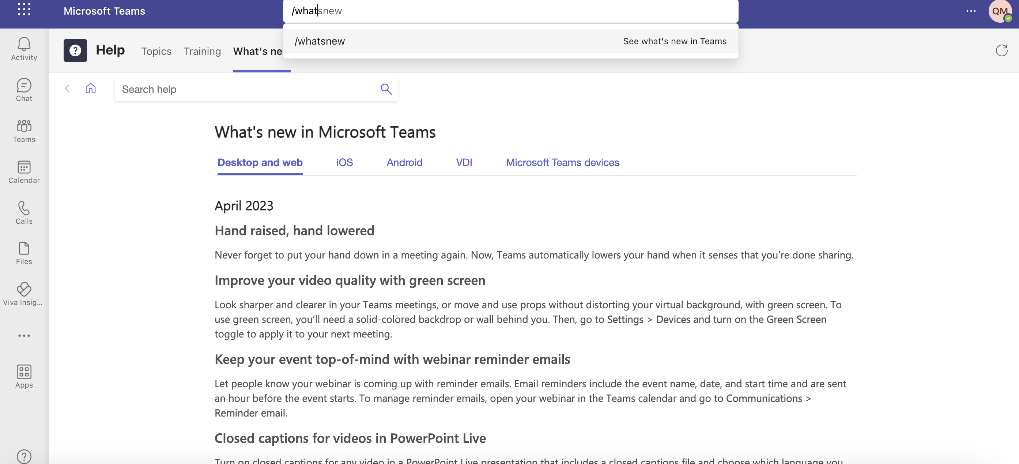Click the Help home breadcrumb
1019x464 pixels.
pyautogui.click(x=90, y=88)
